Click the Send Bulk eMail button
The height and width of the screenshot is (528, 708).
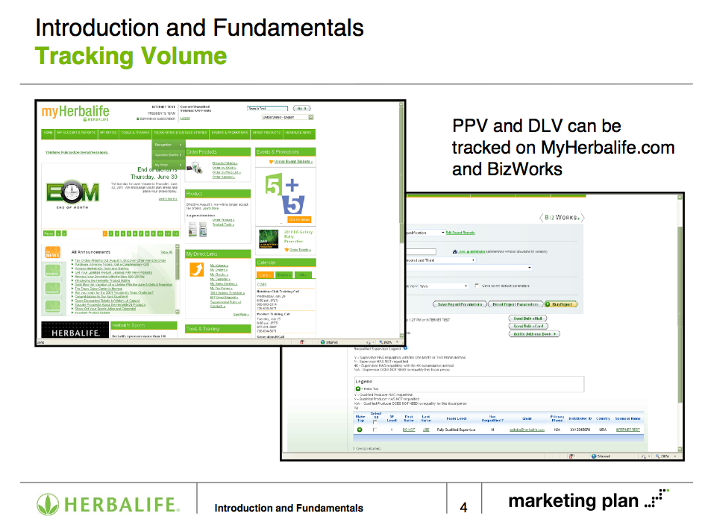click(x=528, y=318)
